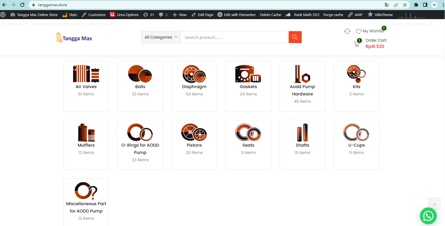Open the shopping cart icon

click(x=357, y=44)
